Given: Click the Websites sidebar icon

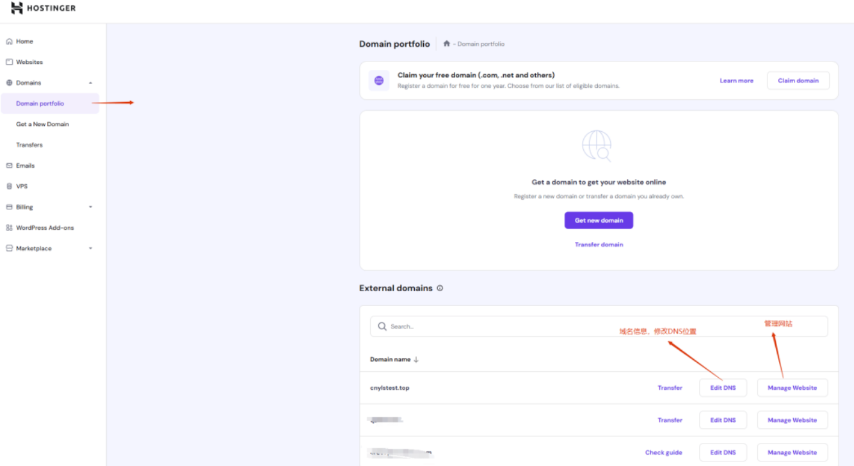Looking at the screenshot, I should [x=9, y=62].
